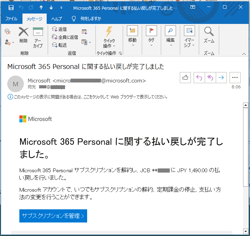Save the message with the floppy disk icon

tap(11, 7)
